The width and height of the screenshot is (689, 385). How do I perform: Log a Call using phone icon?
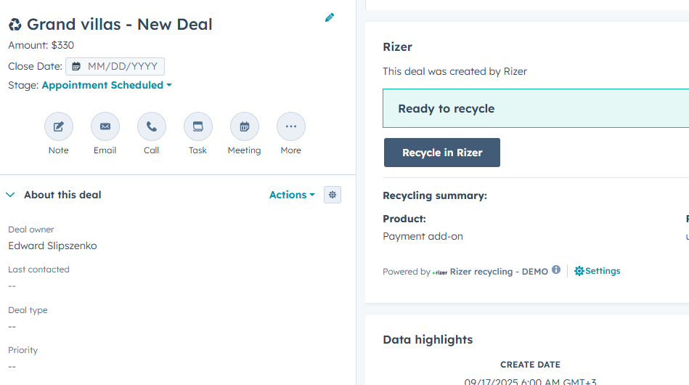(152, 126)
